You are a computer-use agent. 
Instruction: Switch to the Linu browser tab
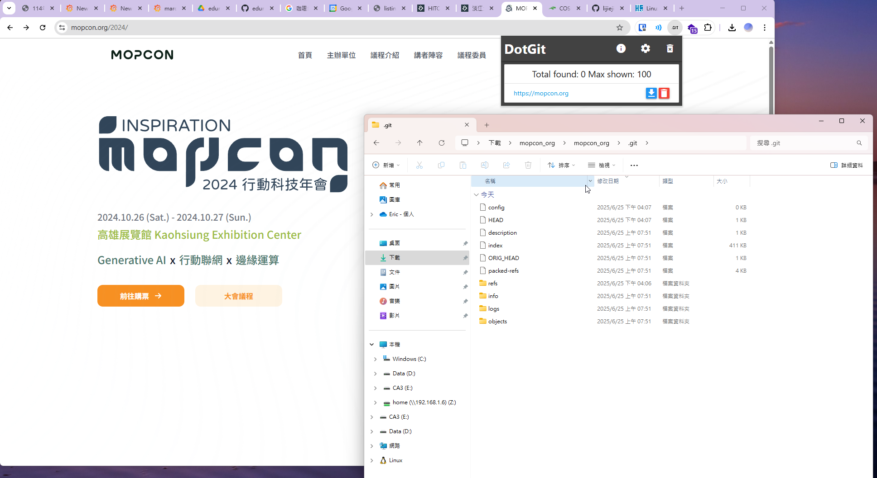(x=652, y=8)
